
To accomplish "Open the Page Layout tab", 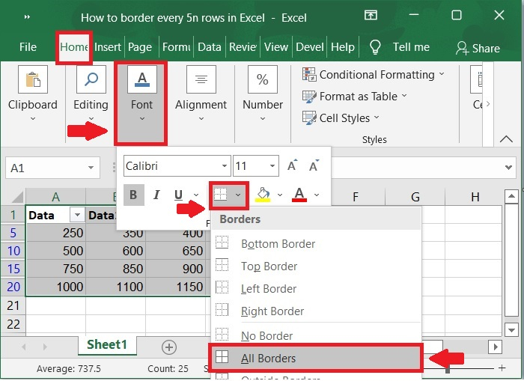I will click(x=140, y=47).
